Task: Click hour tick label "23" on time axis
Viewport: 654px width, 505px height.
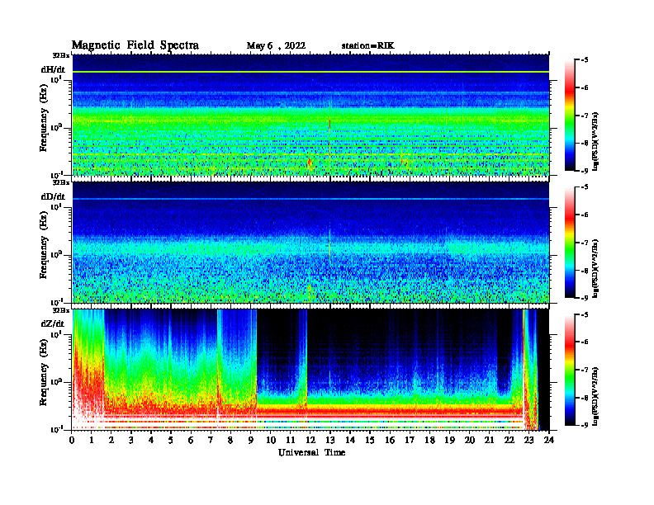Action: coord(528,440)
